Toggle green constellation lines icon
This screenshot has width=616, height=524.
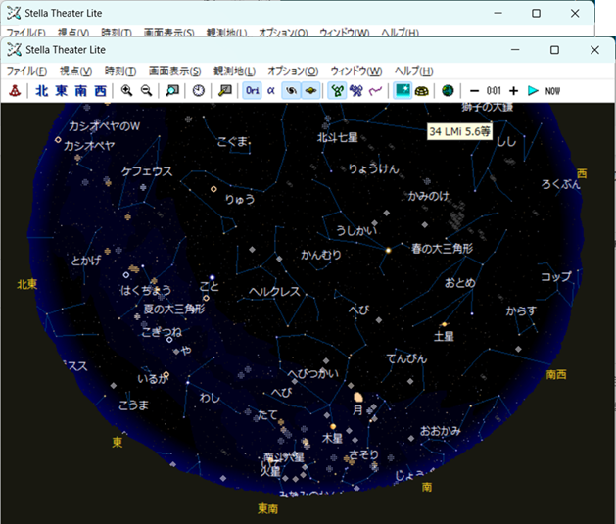pyautogui.click(x=337, y=91)
